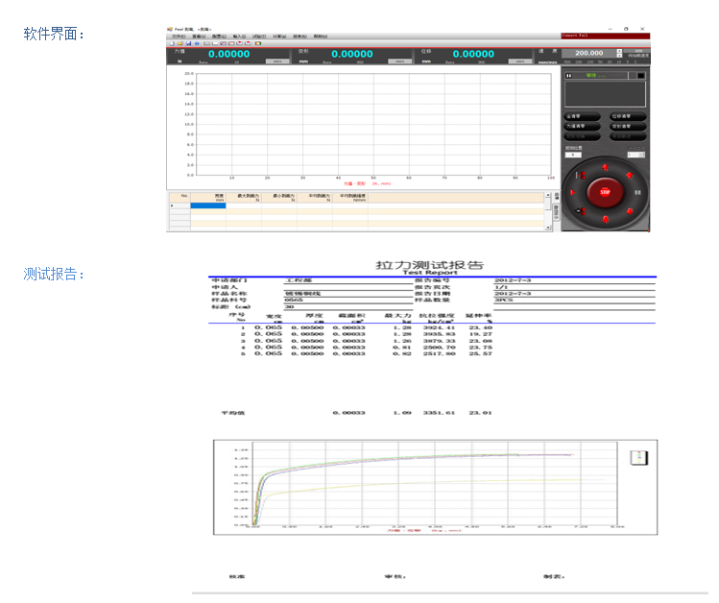Click the 200.000 speed input field

[589, 53]
